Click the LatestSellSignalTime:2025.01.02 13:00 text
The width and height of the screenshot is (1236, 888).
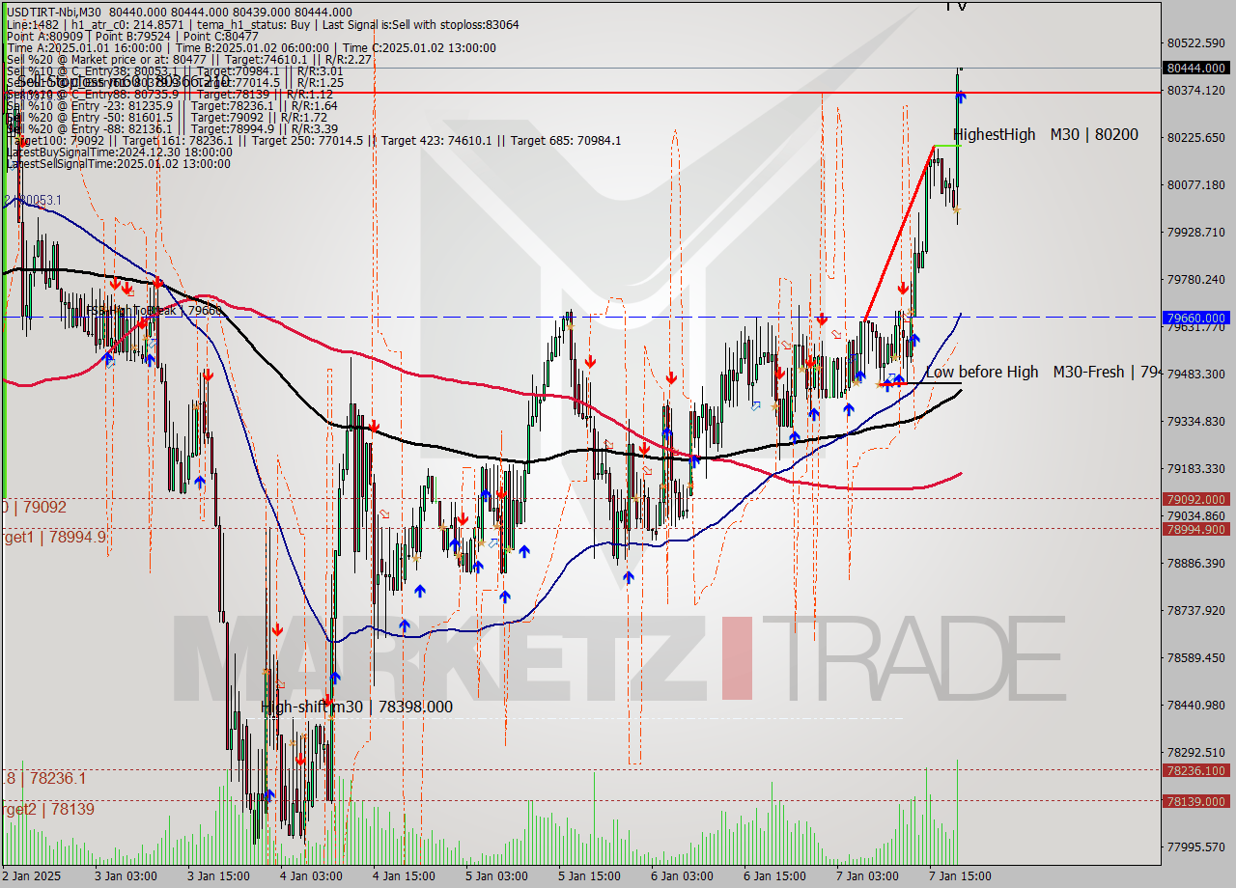click(x=118, y=163)
